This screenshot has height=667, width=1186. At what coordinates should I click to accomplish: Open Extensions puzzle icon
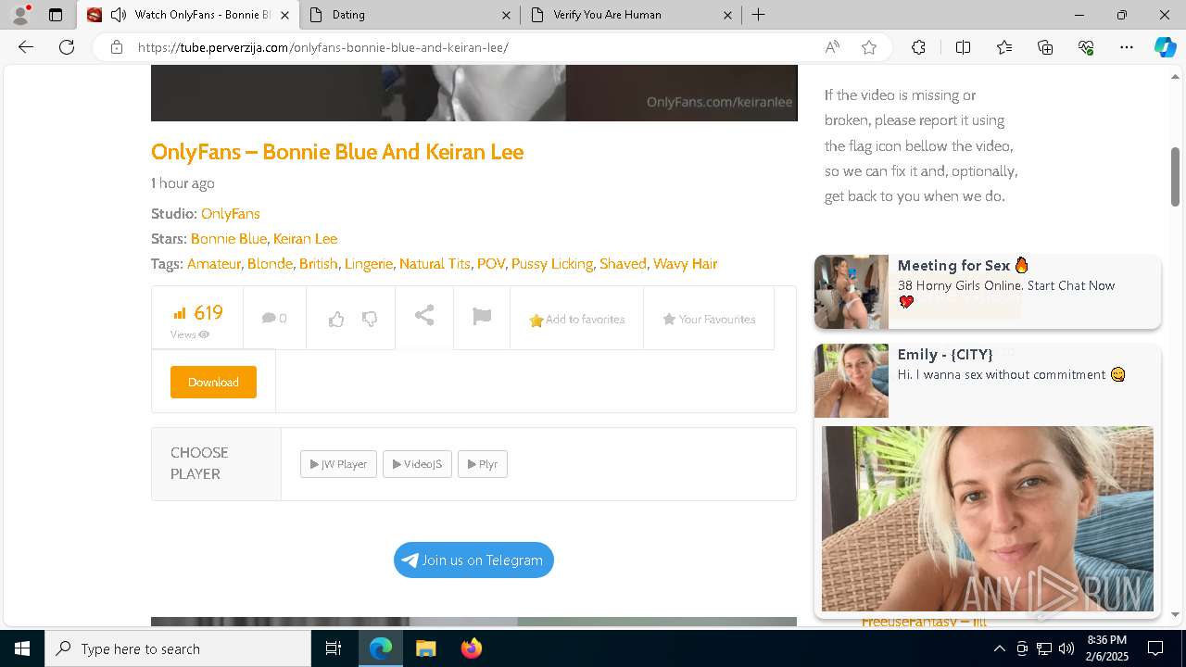tap(918, 47)
